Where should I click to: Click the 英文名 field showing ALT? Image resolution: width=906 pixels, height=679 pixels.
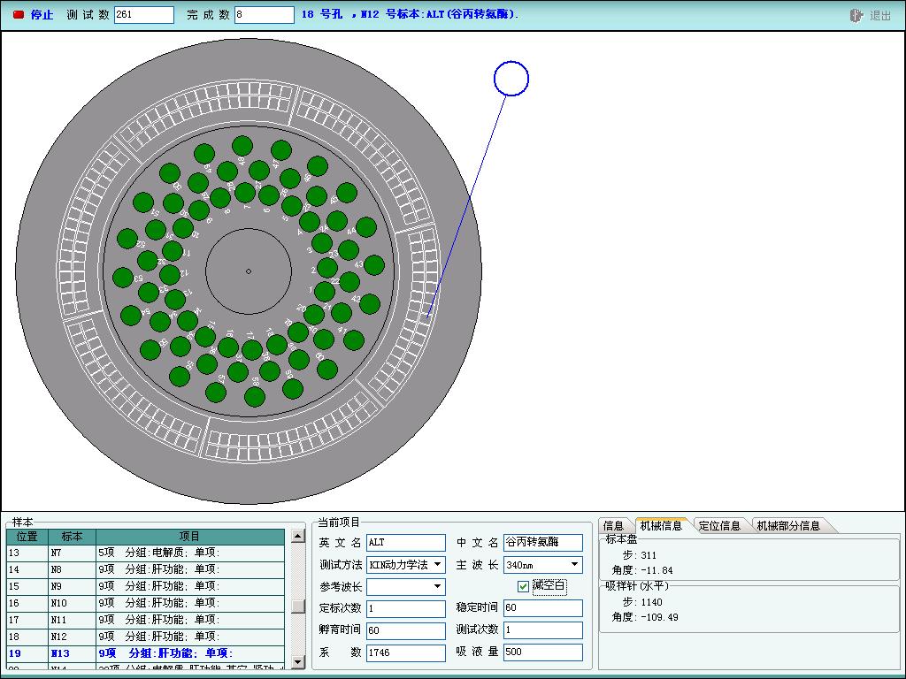405,542
